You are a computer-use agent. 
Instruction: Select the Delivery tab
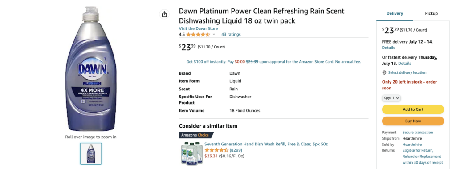point(395,13)
